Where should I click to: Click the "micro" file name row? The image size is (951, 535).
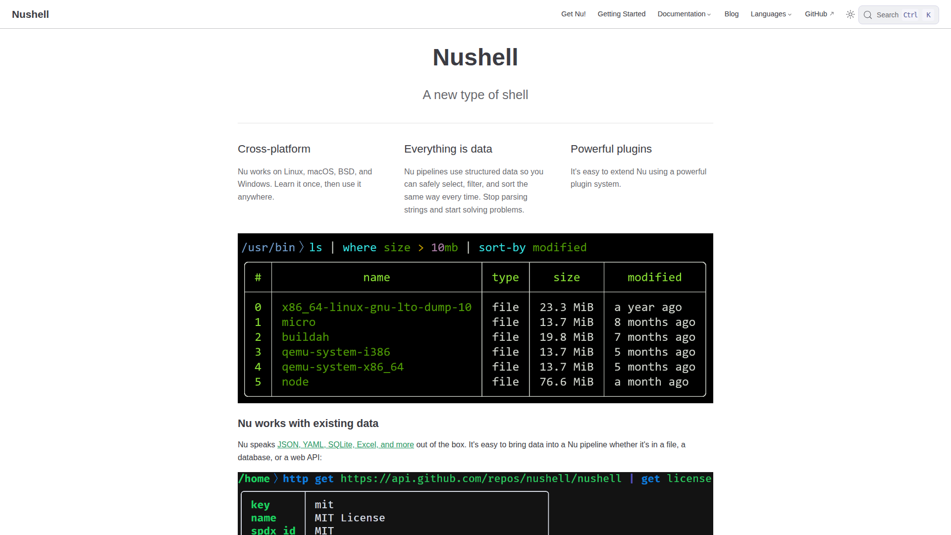tap(299, 322)
